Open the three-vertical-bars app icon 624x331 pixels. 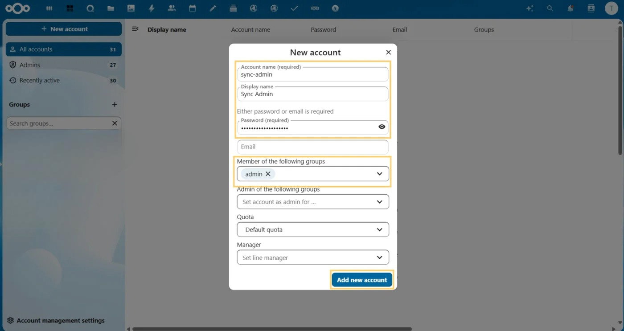click(x=49, y=8)
